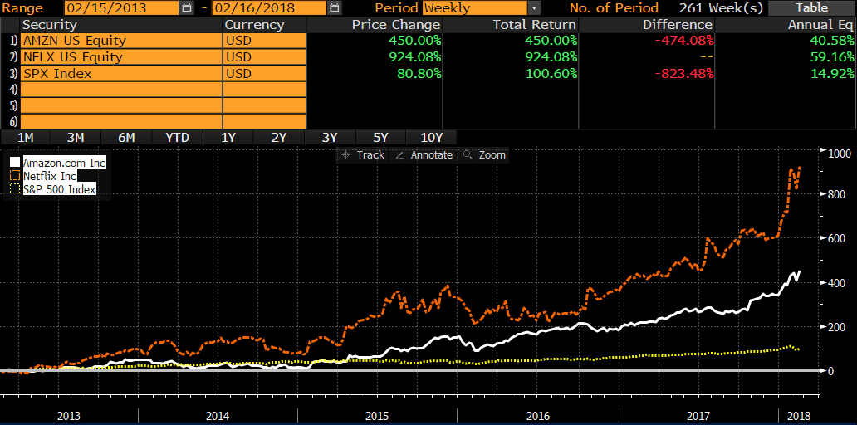Set chart range to 10Y
The height and width of the screenshot is (425, 857).
click(x=432, y=138)
